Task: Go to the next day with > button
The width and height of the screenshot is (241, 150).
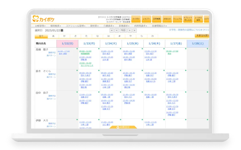Action: [x=130, y=30]
